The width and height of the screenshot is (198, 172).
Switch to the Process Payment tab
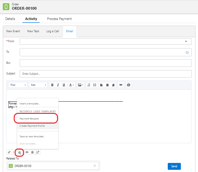click(x=59, y=19)
